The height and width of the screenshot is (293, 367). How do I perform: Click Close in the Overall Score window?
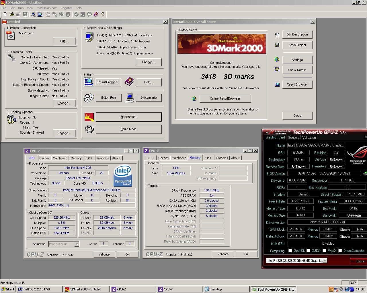point(297,116)
